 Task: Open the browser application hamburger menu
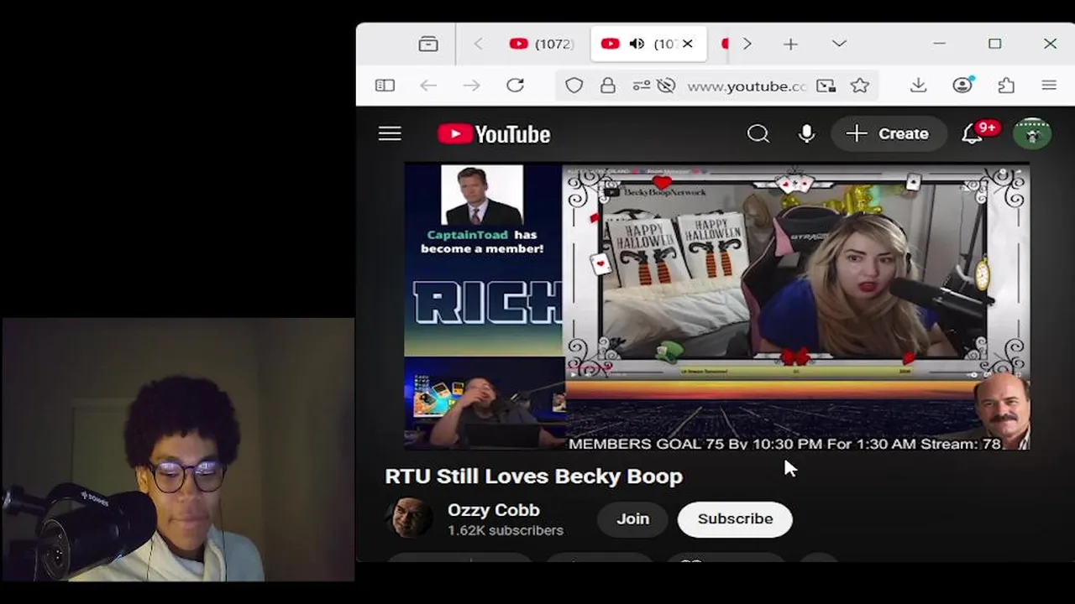[1049, 86]
